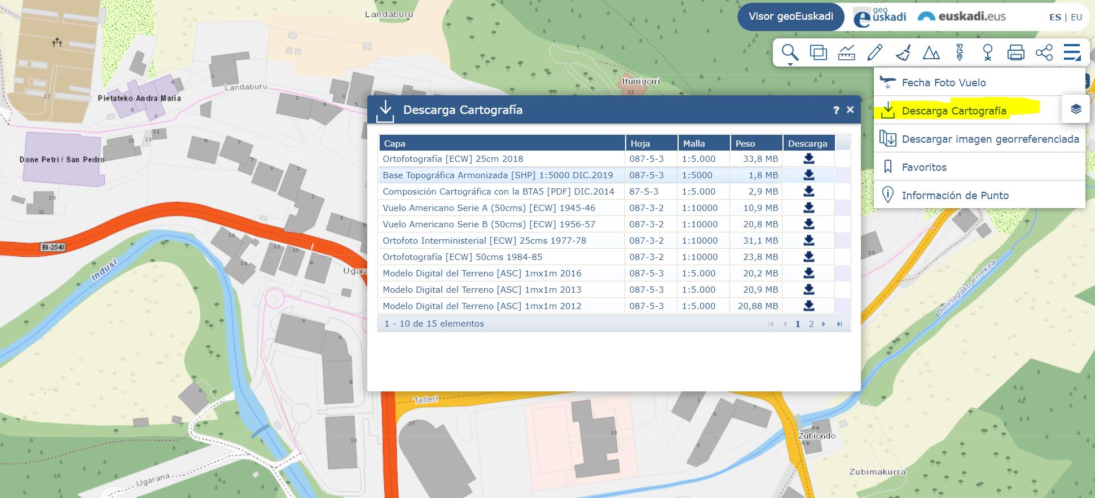Switch language to ES
This screenshot has width=1095, height=498.
tap(1055, 17)
